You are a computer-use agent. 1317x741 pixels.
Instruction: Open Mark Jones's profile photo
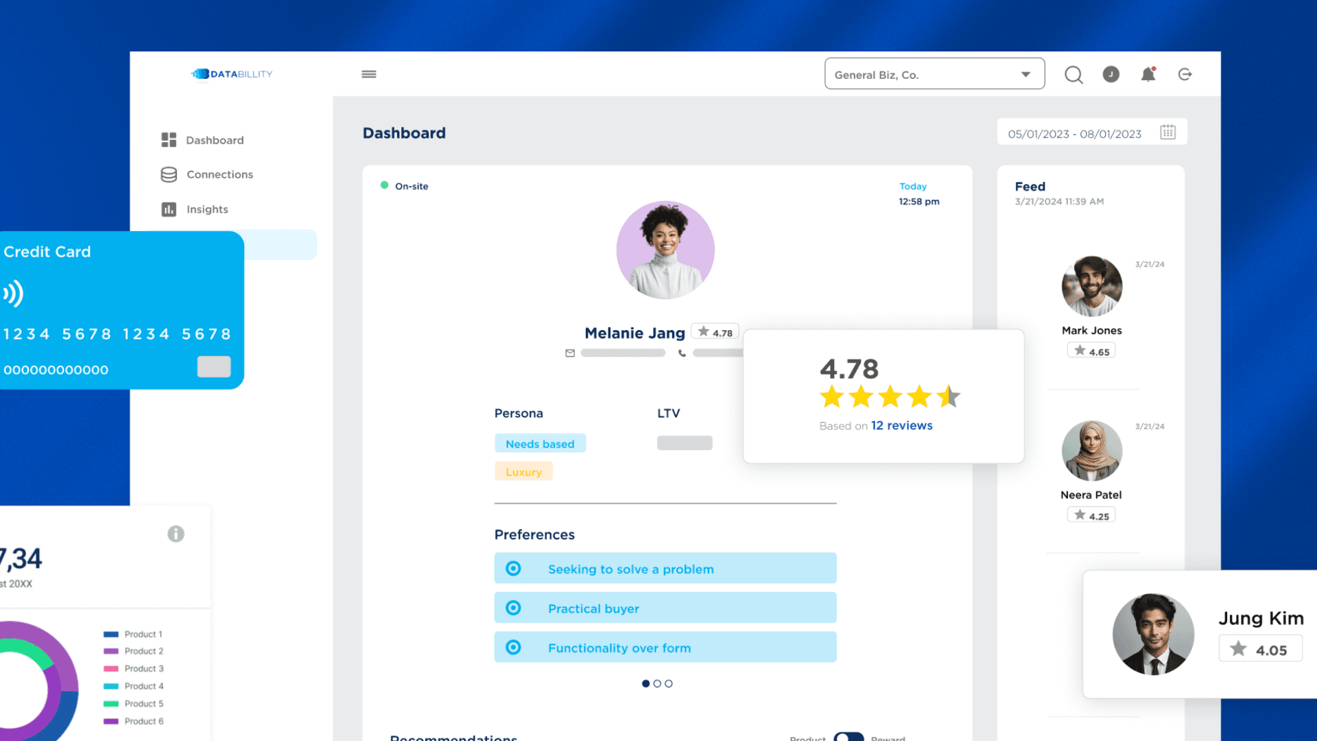[x=1092, y=286]
